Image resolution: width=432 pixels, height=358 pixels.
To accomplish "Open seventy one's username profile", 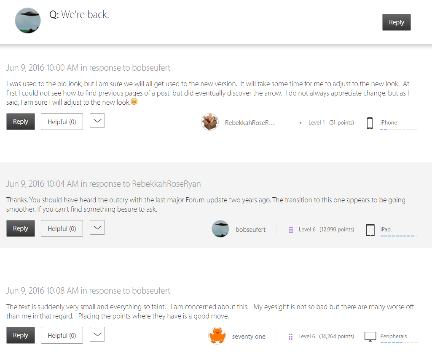I will (x=249, y=336).
